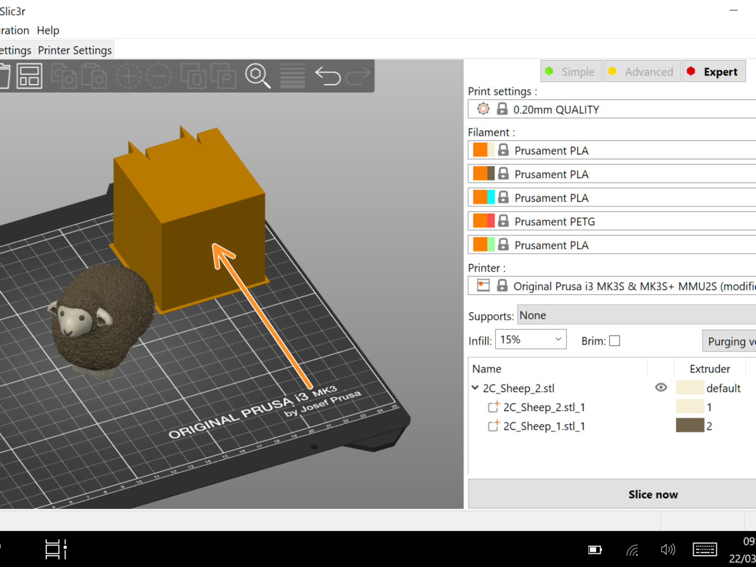Open print settings via the gear icon
This screenshot has width=756, height=567.
(x=483, y=109)
